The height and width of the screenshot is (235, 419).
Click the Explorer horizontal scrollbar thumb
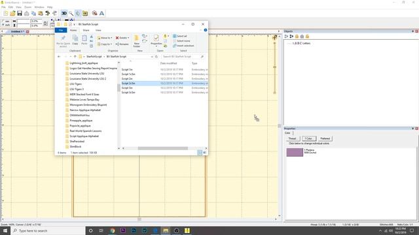pyautogui.click(x=163, y=148)
